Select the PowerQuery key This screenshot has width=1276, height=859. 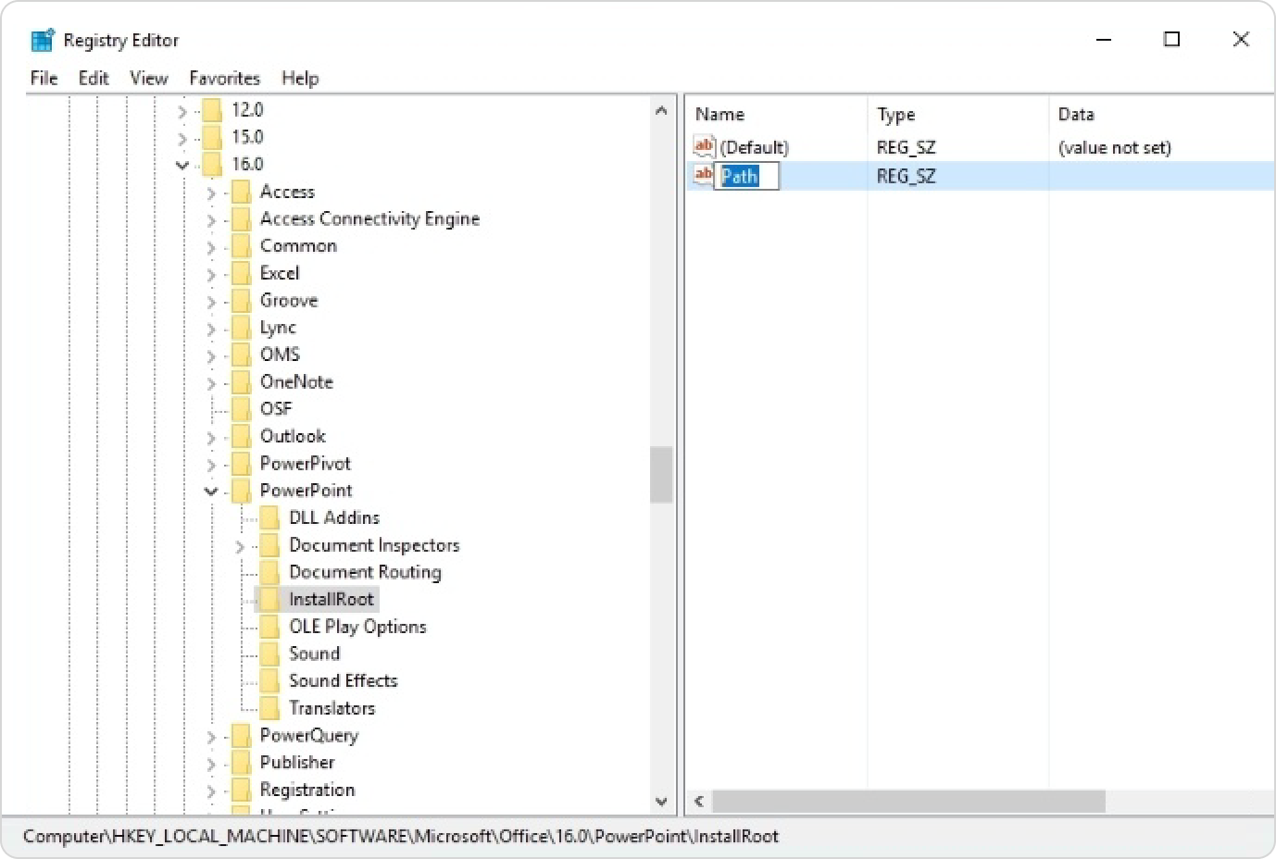coord(308,735)
